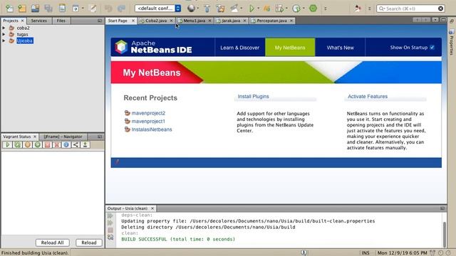Screen dimensions: 456x256
Task: Click the Vagrant reload icon
Action: [17, 144]
